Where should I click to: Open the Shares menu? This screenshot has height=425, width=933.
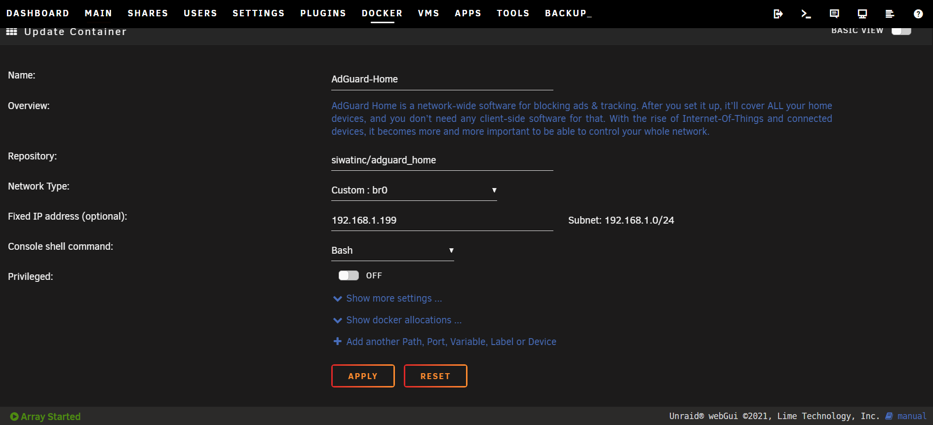coord(148,13)
